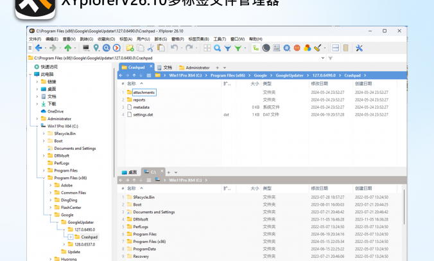Click the blue funnel visual filter icon

click(227, 48)
